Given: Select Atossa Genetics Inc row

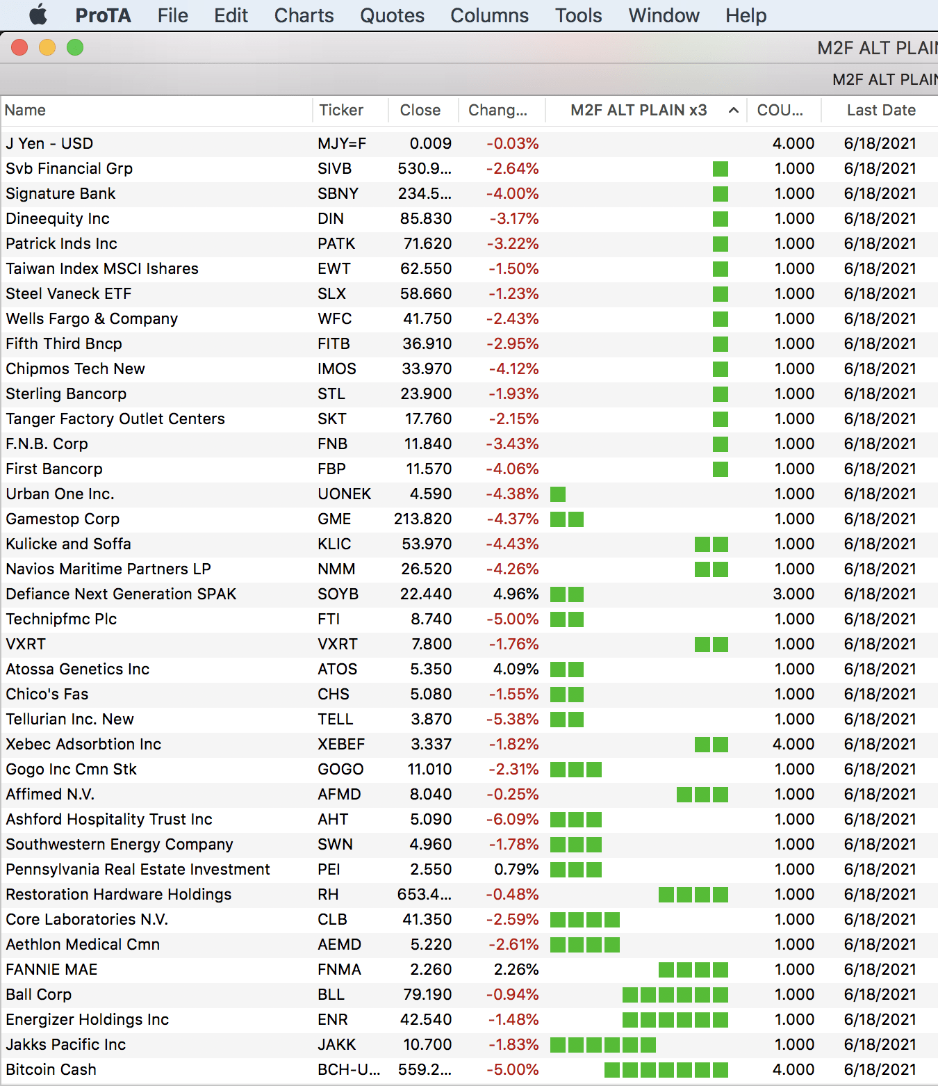Looking at the screenshot, I should [x=469, y=669].
